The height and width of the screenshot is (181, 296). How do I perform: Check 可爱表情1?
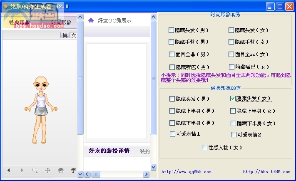(x=172, y=134)
